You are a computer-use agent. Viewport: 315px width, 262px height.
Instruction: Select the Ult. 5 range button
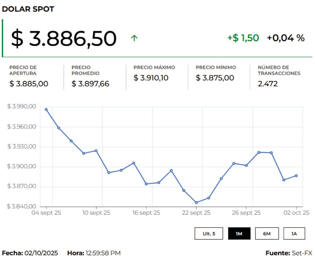click(209, 233)
